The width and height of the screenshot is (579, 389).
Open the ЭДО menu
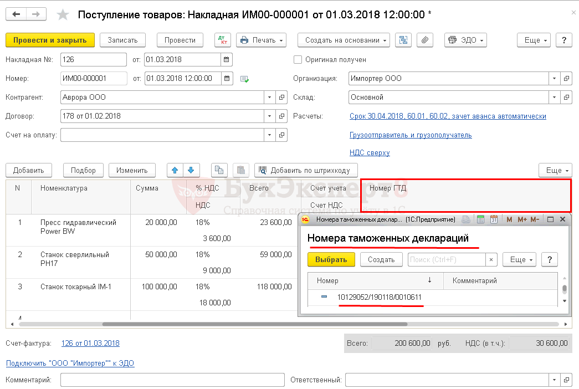click(x=465, y=40)
